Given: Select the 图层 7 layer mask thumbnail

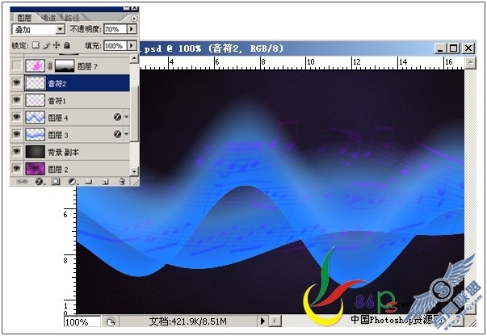Looking at the screenshot, I should [65, 66].
